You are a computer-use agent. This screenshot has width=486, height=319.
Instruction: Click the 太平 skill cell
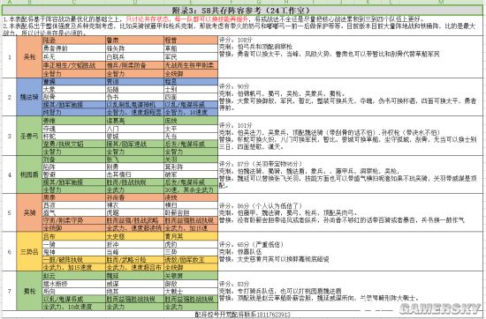pos(191,129)
